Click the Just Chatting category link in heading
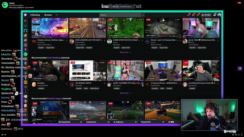Image resolution: width=244 pixels, height=137 pixels. point(53,58)
